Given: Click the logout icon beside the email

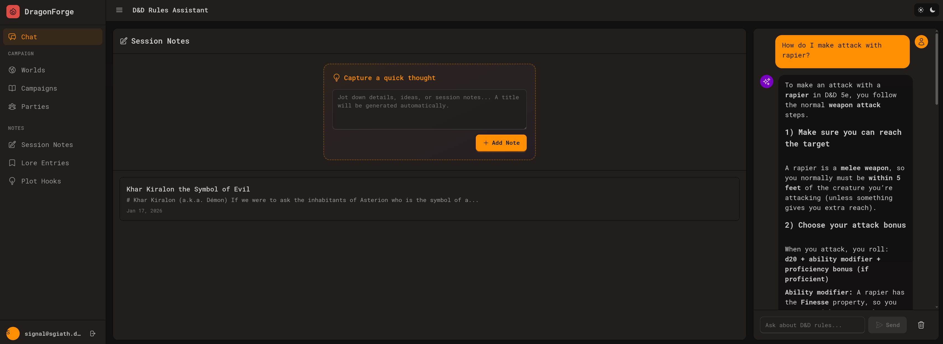Looking at the screenshot, I should (93, 334).
